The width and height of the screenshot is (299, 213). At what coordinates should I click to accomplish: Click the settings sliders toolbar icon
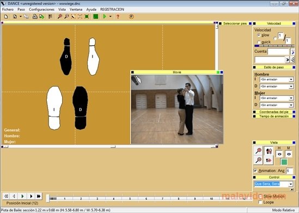click(50, 16)
